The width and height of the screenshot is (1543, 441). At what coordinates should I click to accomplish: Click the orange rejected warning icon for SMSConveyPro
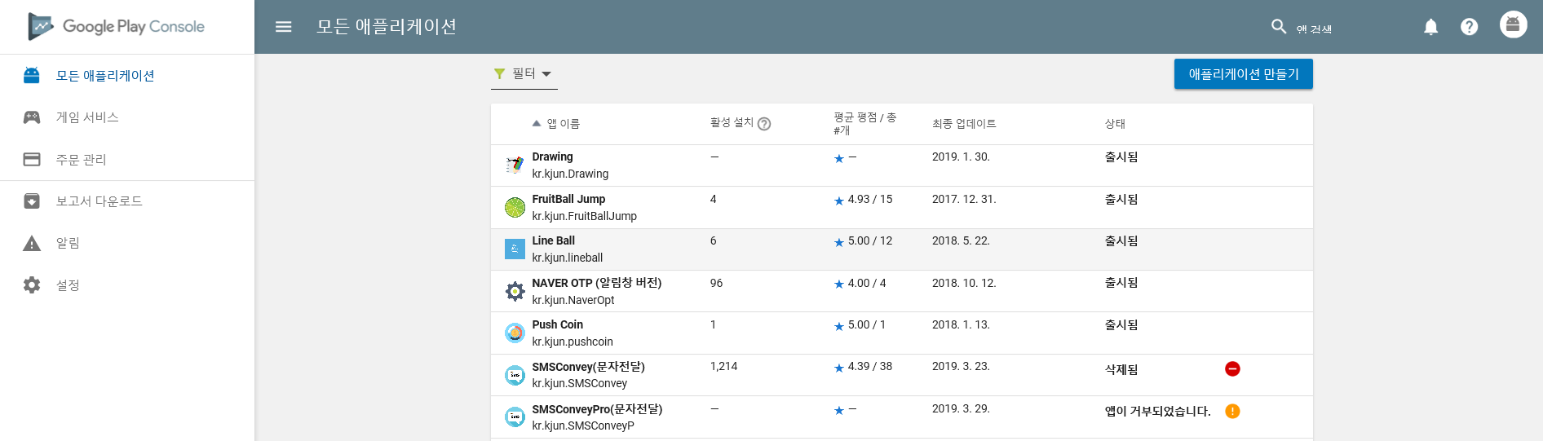coord(1232,411)
